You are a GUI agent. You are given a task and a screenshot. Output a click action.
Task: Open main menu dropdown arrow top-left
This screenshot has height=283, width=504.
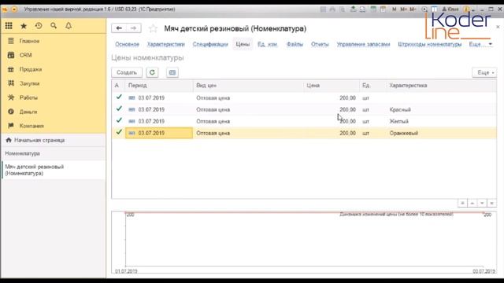(14, 9)
